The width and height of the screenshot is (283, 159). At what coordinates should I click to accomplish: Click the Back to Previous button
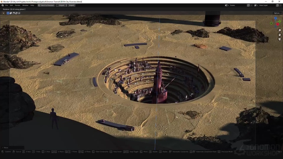tap(46, 5)
